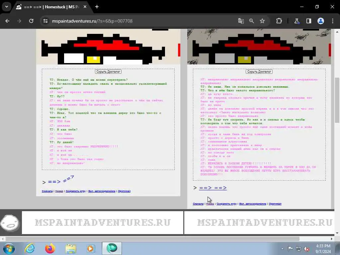This screenshot has height=255, width=340.
Task: Open Chrome Labs flask icon
Action: click(297, 21)
